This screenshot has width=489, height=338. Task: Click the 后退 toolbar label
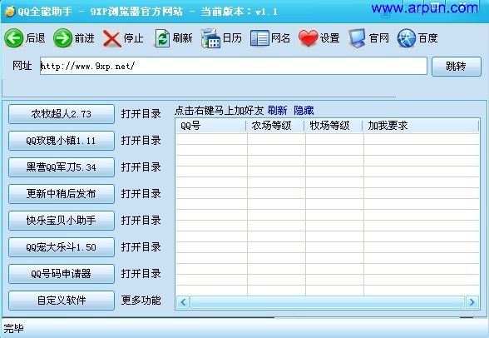[x=35, y=38]
